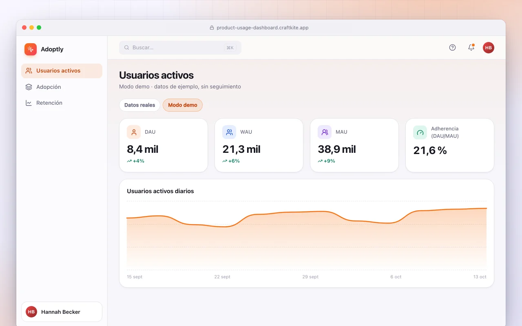The height and width of the screenshot is (326, 522).
Task: Click the 13 oct axis label
Action: [x=480, y=277]
